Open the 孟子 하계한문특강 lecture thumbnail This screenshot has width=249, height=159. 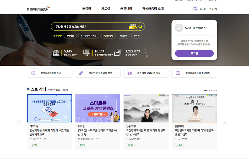tap(194, 108)
